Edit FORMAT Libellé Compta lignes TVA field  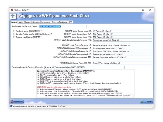pyautogui.click(x=122, y=34)
